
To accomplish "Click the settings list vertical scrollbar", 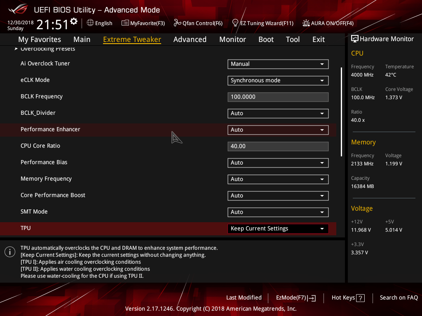I will (341, 112).
